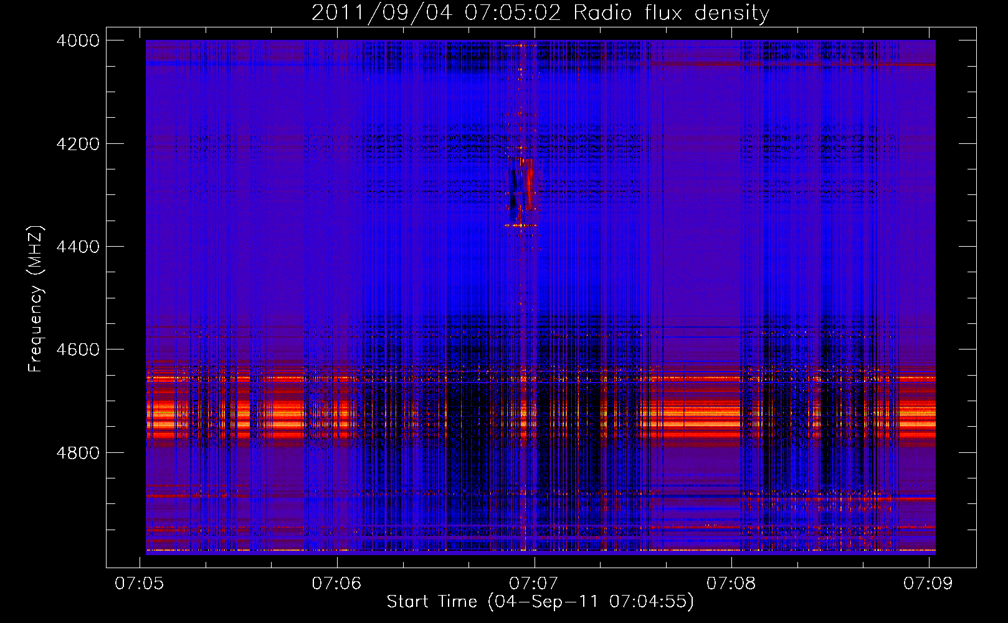This screenshot has width=1008, height=623.
Task: Click the '07:09' time axis label
Action: coord(928,583)
